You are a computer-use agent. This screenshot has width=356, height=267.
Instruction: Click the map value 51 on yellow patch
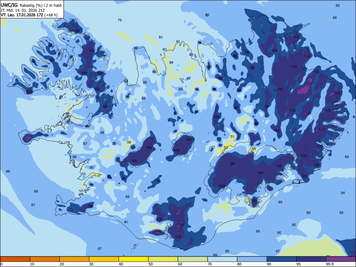tap(232, 137)
